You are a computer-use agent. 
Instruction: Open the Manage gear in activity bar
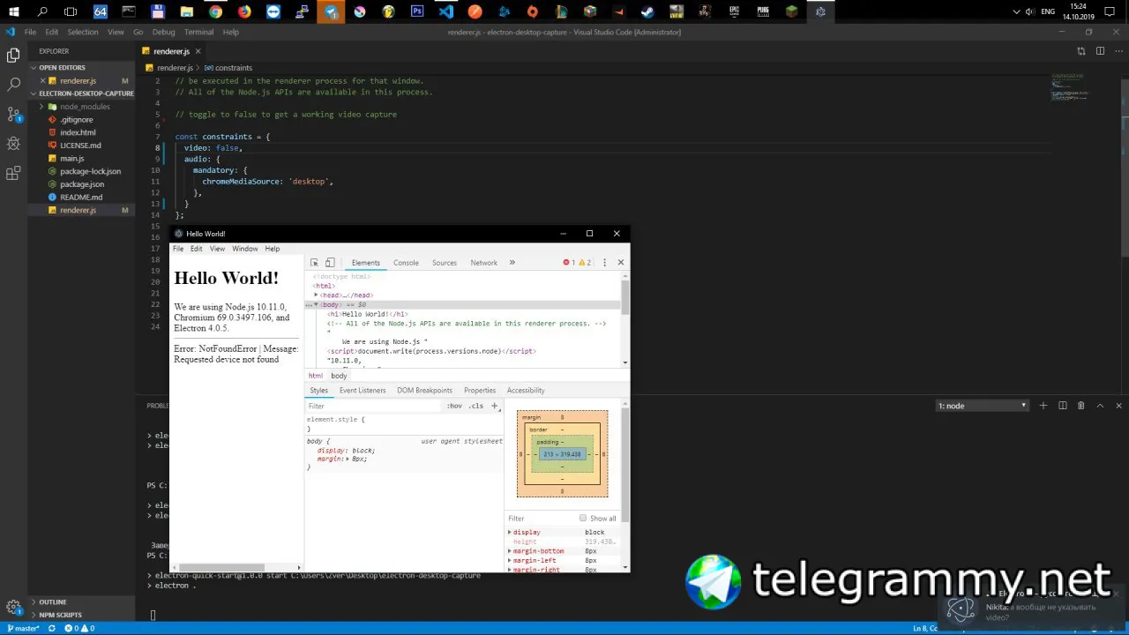[13, 607]
